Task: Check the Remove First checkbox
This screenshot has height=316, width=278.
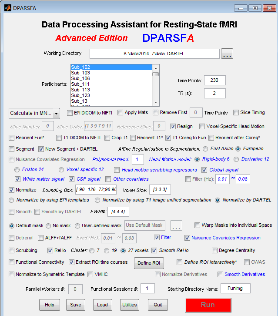Action: click(155, 112)
